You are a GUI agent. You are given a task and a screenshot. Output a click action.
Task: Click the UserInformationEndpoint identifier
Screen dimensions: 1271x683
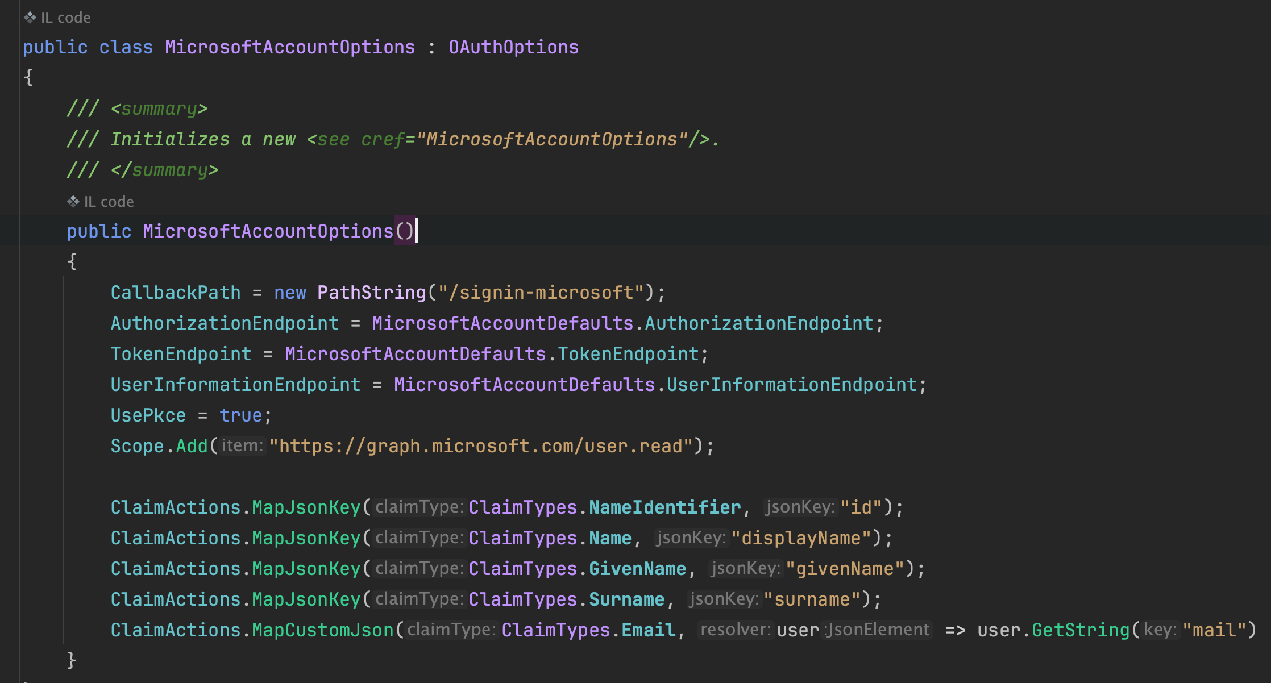[235, 384]
